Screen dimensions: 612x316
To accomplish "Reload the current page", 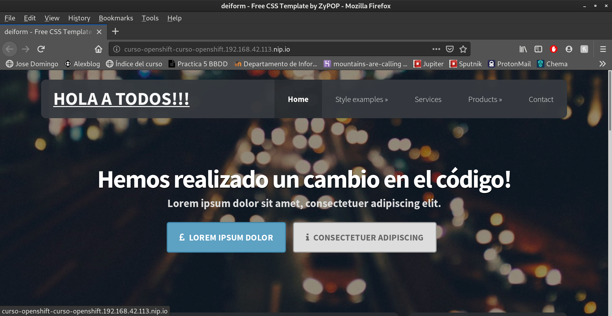I will tap(41, 49).
